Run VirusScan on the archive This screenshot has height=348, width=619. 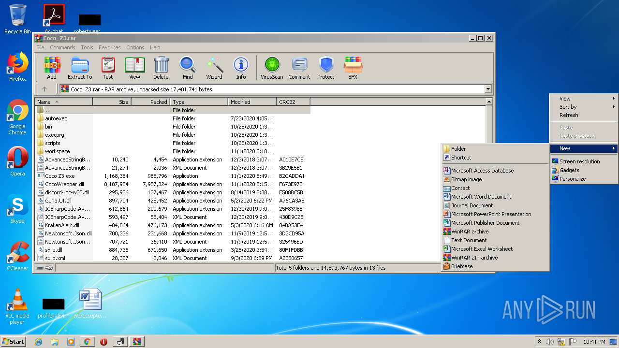tap(272, 68)
